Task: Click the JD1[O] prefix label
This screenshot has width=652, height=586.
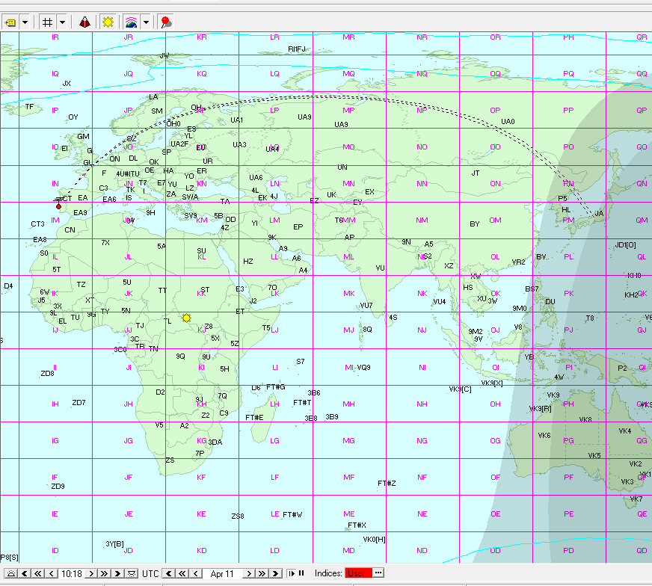Action: pos(625,245)
